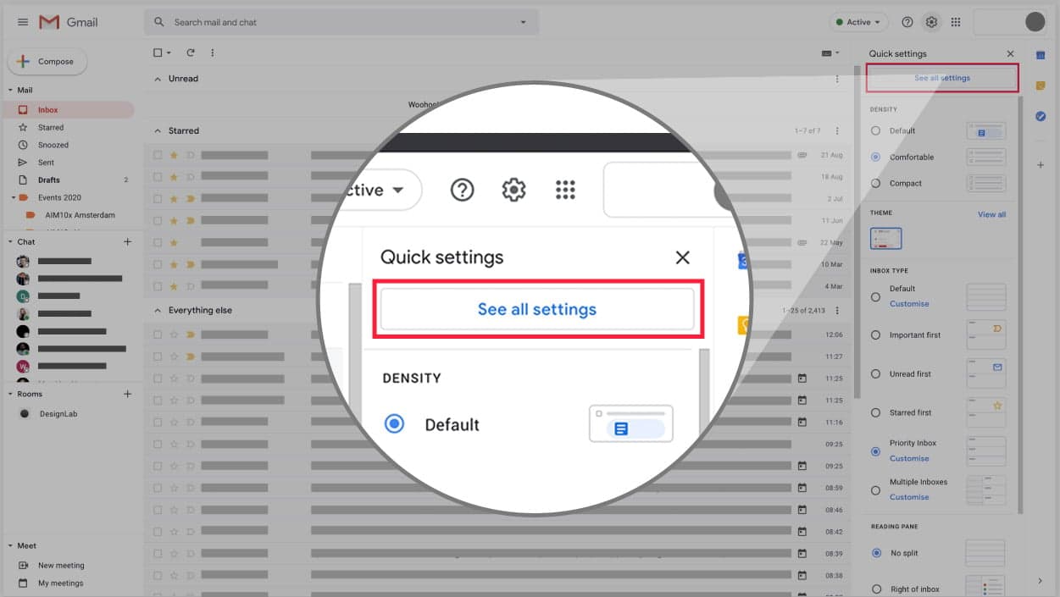Screen dimensions: 1060x597
Task: Click the Support question mark icon
Action: coord(907,22)
